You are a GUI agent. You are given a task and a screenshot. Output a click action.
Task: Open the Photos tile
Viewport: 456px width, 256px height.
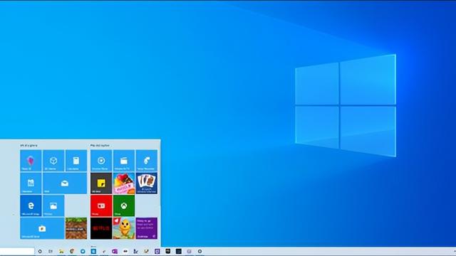coord(53,206)
